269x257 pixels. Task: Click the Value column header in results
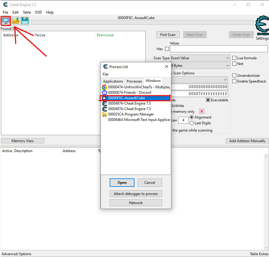(x=40, y=35)
